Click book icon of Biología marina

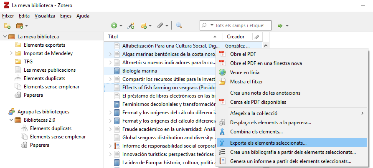[x=117, y=71]
